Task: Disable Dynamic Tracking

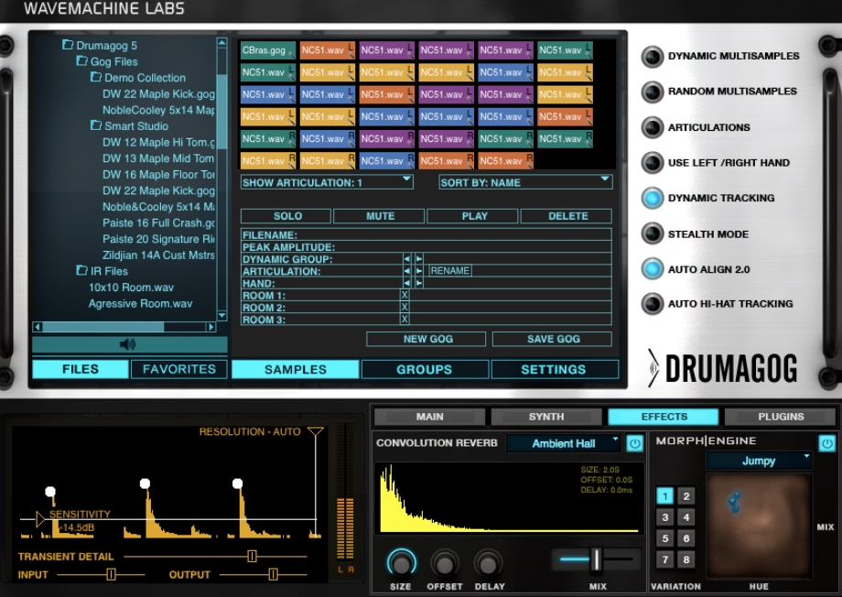Action: pos(653,199)
